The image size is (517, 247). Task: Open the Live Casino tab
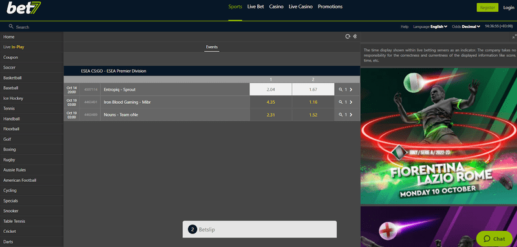(301, 6)
